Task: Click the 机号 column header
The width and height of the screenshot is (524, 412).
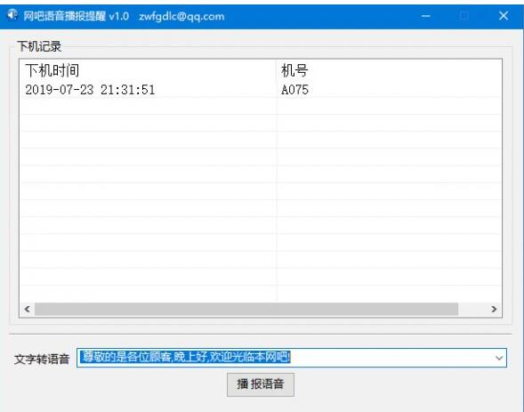Action: coord(389,70)
